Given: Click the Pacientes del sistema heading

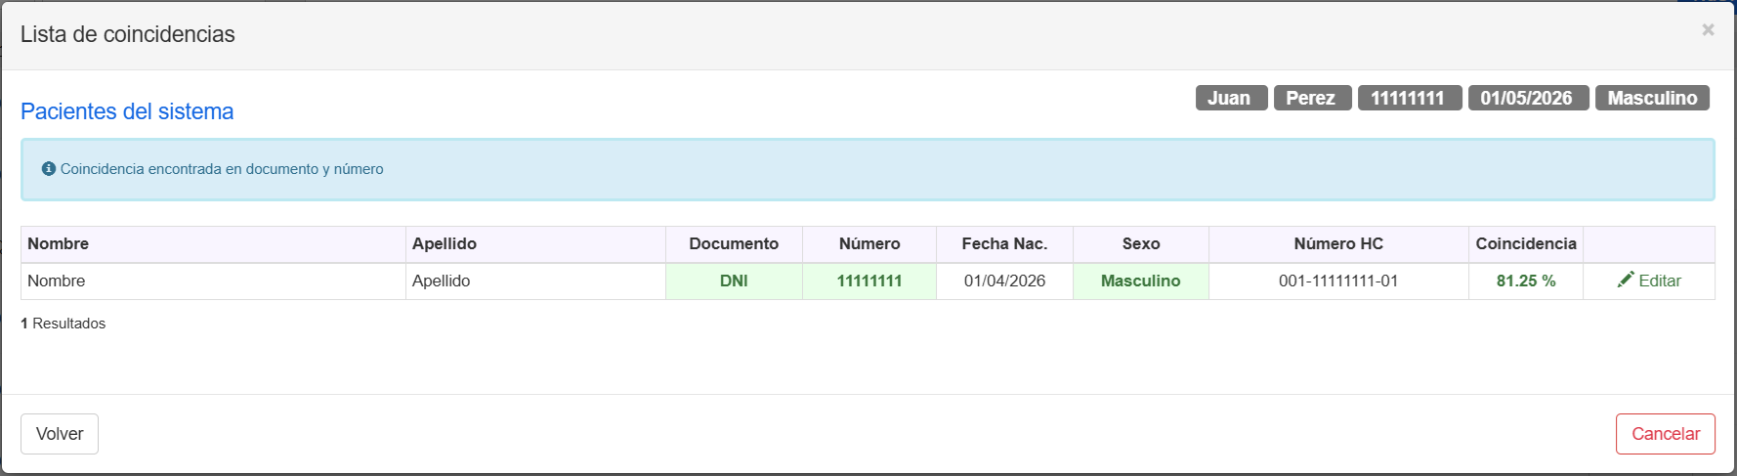Looking at the screenshot, I should point(127,111).
